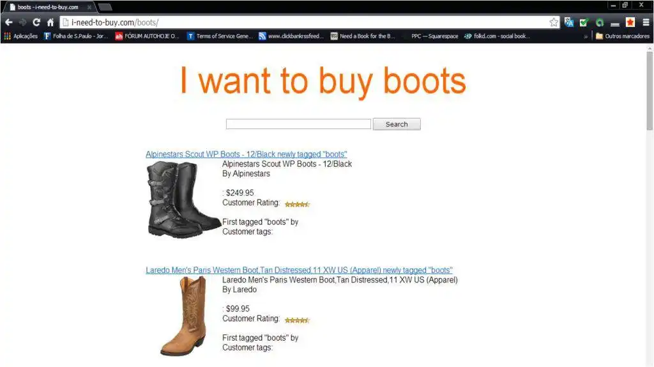Focus the page search text box

pos(298,124)
